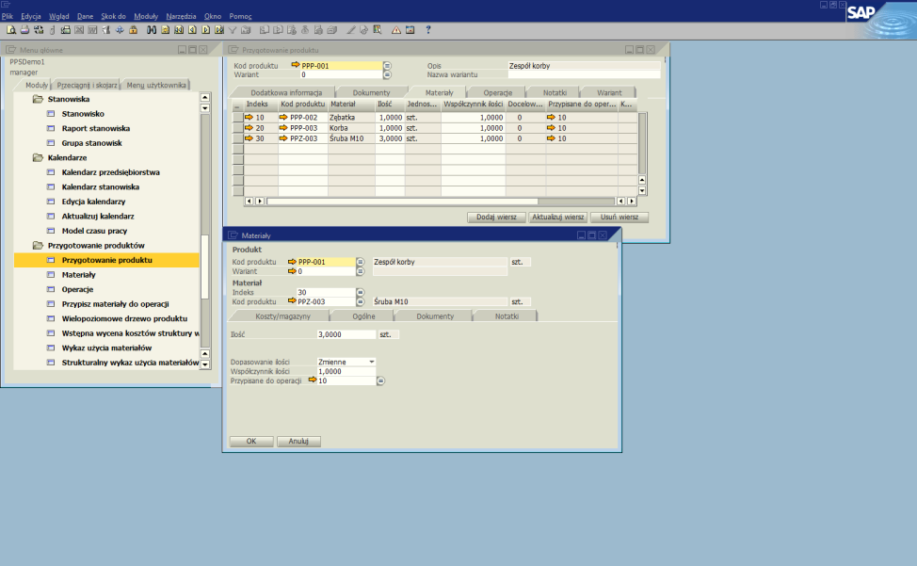Click link arrow beside Wariant 0 in Materiały window

pos(292,271)
